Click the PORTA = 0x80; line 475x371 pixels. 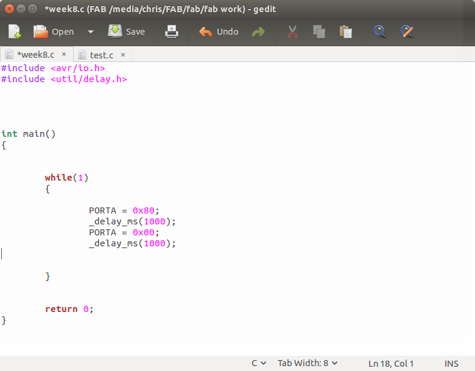pos(124,210)
